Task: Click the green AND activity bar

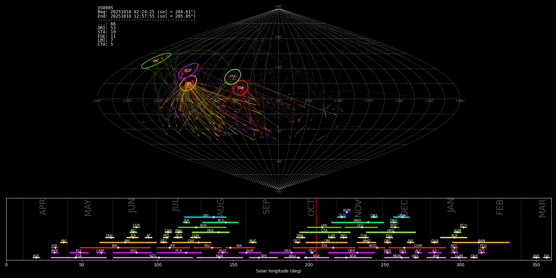Action: pyautogui.click(x=357, y=222)
